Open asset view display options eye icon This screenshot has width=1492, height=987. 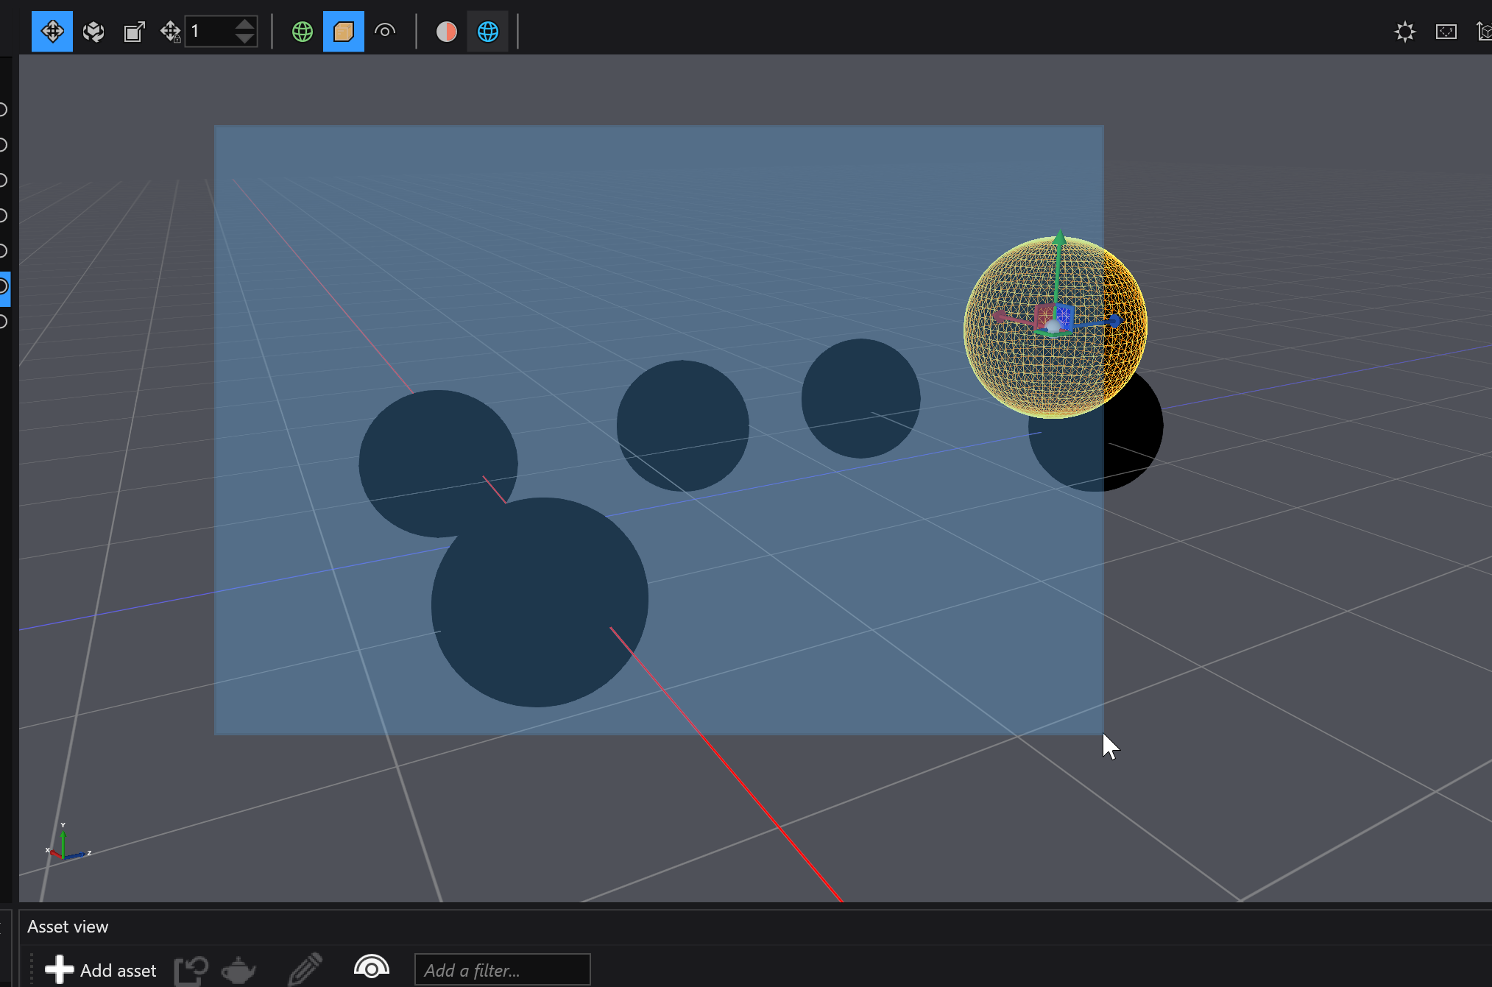tap(372, 967)
